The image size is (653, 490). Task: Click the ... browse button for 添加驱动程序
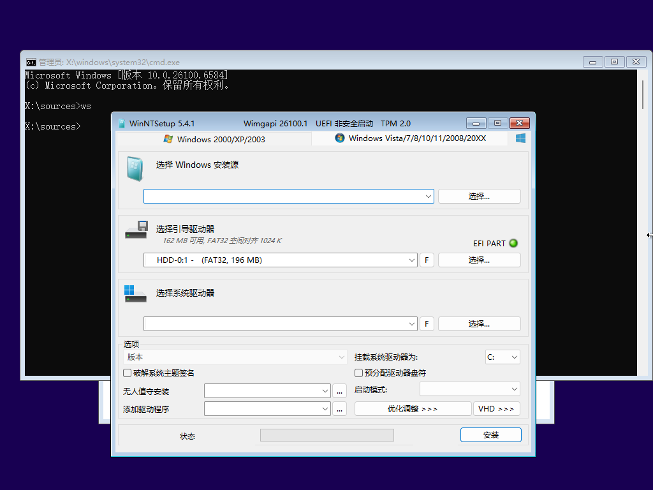tap(340, 409)
